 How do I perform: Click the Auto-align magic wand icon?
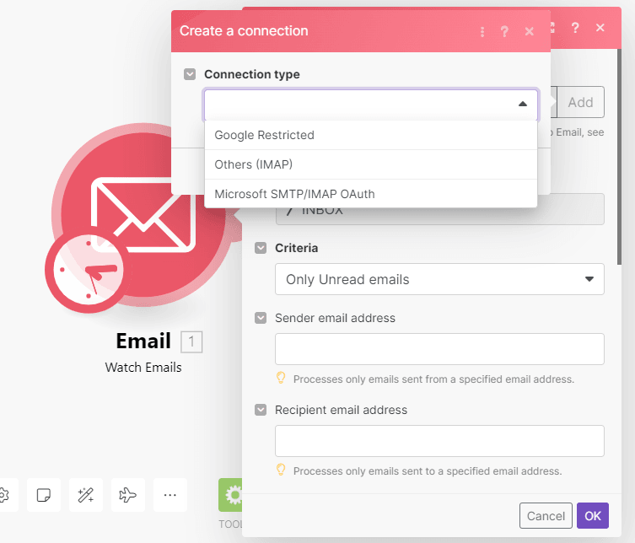click(85, 495)
